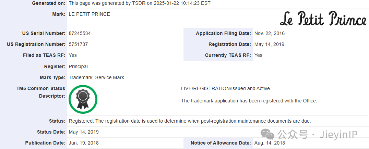Screen dimensions: 369x149
Task: Click the Generated on timestamp text
Action: click(x=140, y=3)
